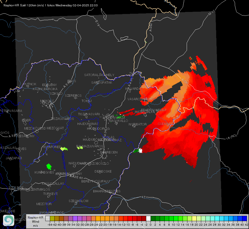Click the small yellow-green echo near Balmazújváros
This screenshot has width=249, height=229.
tap(80, 148)
